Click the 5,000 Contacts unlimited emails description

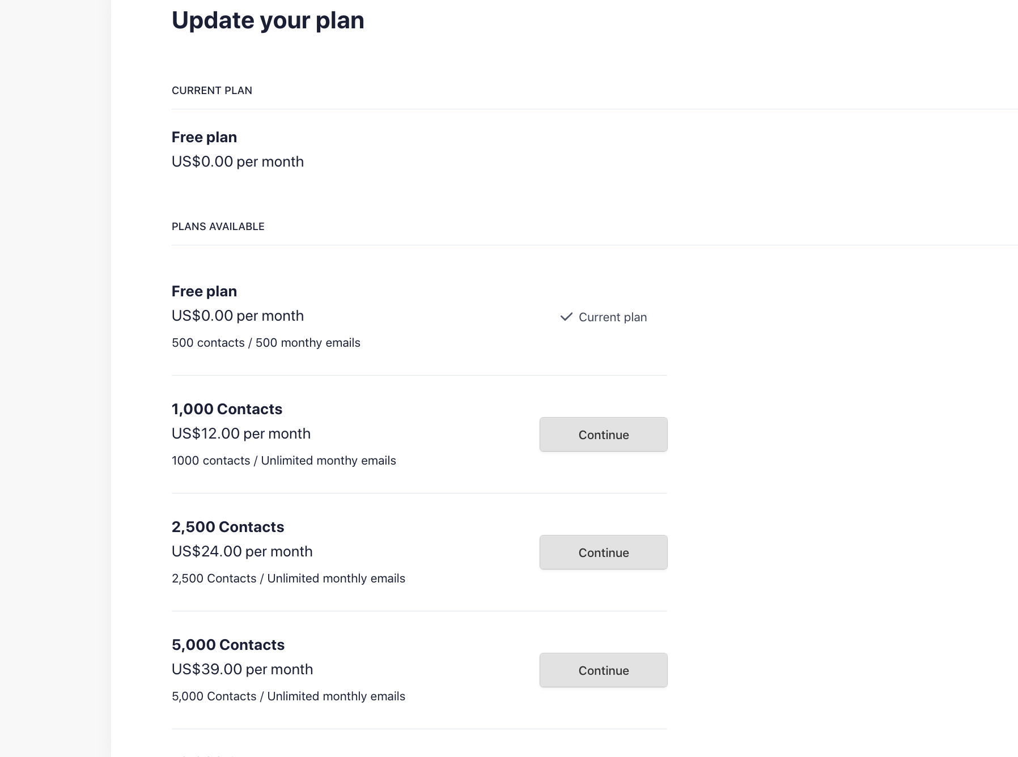pos(288,696)
